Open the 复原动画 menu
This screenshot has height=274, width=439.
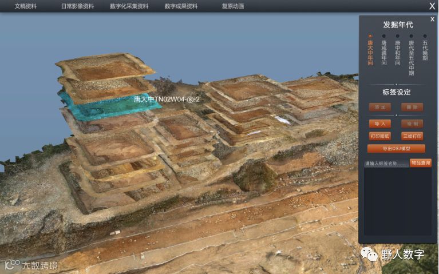(x=232, y=6)
